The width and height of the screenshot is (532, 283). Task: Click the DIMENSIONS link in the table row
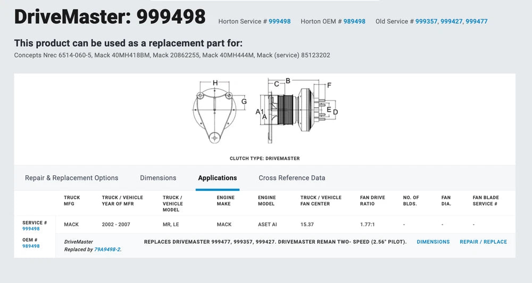[x=433, y=242]
